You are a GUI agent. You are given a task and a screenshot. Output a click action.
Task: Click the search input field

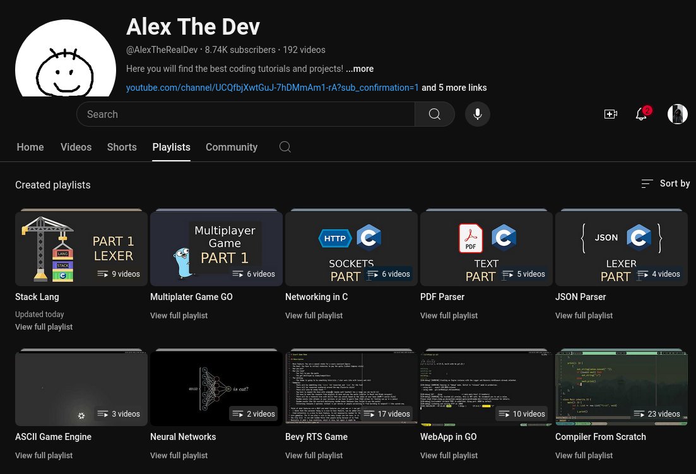click(246, 114)
